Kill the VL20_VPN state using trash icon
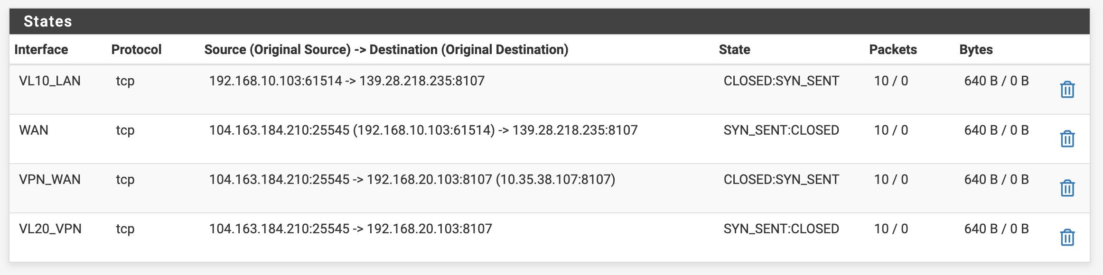Image resolution: width=1103 pixels, height=275 pixels. coord(1067,238)
